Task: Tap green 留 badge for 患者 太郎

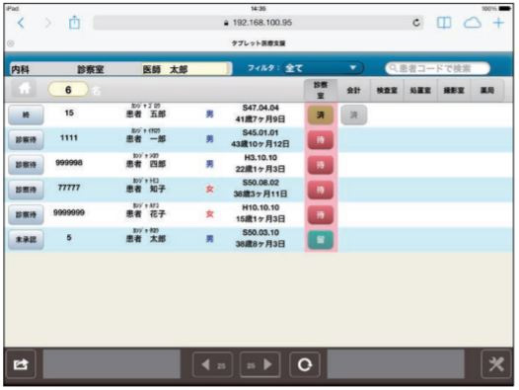Action: [x=321, y=240]
